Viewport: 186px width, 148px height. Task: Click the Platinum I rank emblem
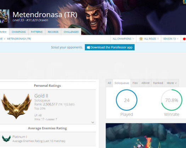pyautogui.click(x=6, y=138)
